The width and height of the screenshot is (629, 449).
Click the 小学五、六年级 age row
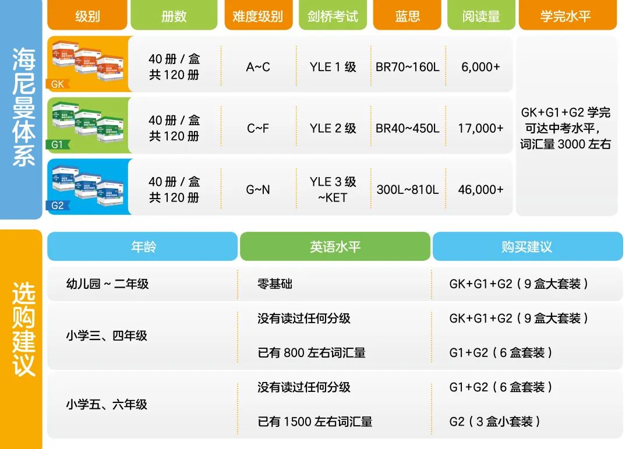coord(107,405)
